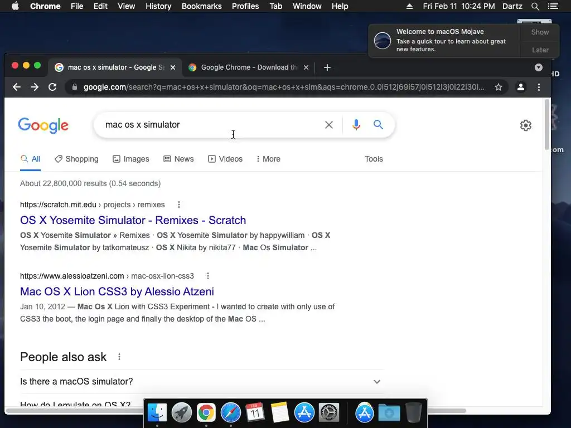The image size is (571, 428).
Task: Open options for the alessioatzeni.com result
Action: tap(208, 276)
